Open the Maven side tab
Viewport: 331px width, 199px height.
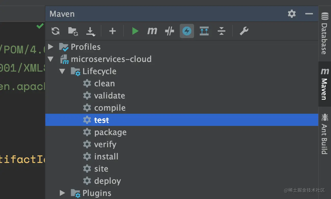324,84
